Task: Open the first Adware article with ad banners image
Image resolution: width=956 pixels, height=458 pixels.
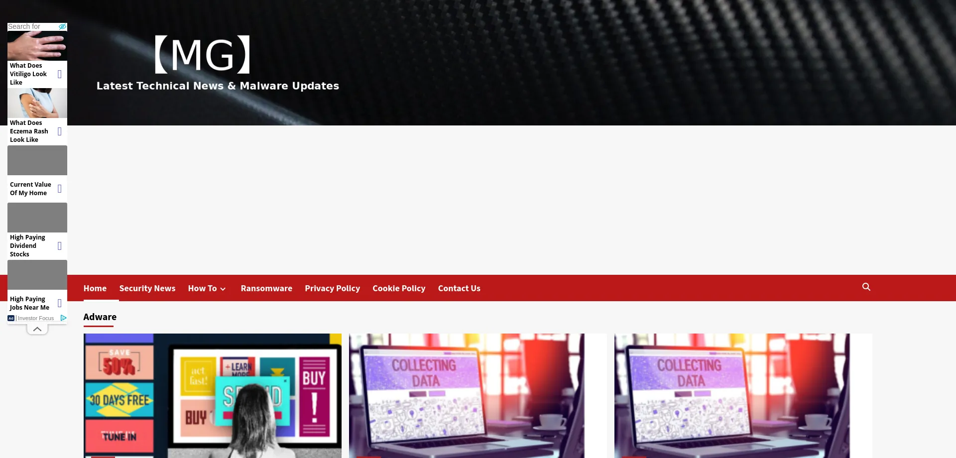Action: 213,396
